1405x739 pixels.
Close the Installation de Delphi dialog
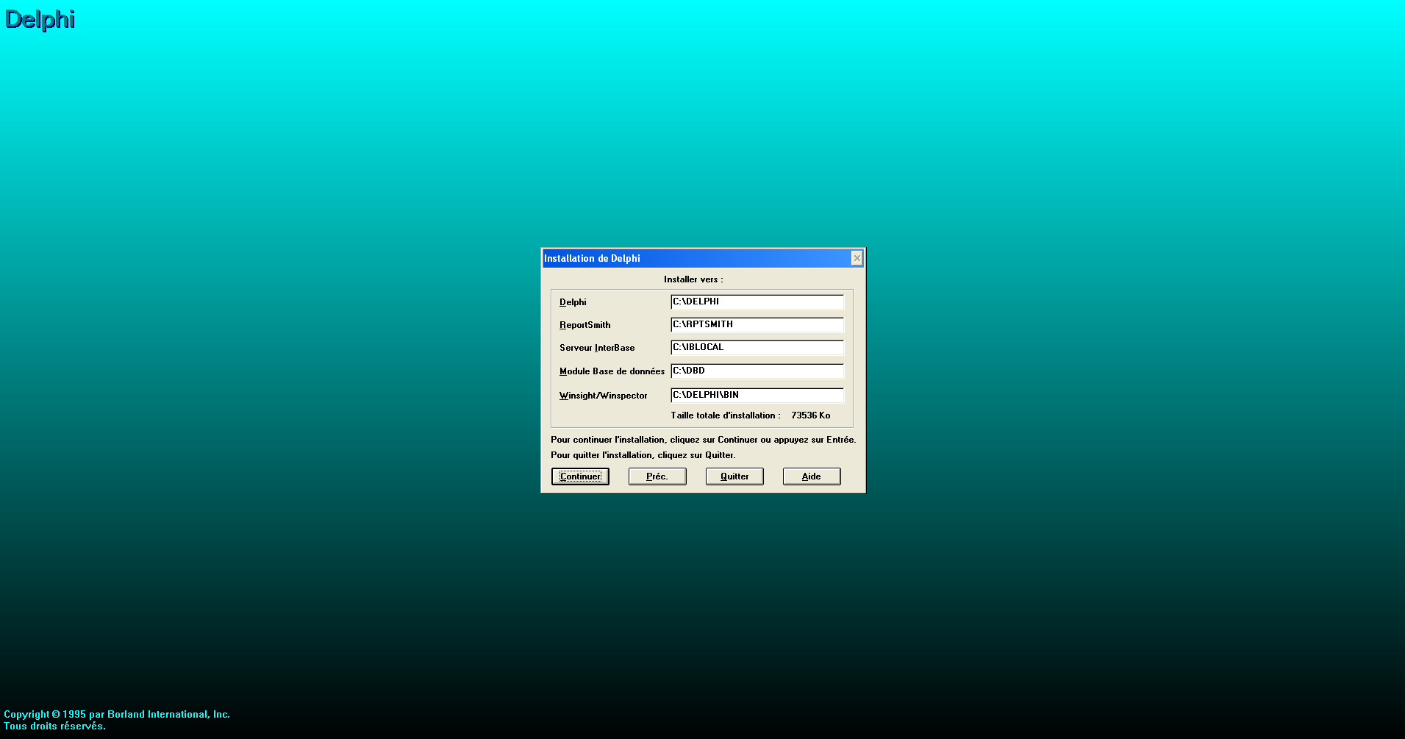pyautogui.click(x=857, y=258)
